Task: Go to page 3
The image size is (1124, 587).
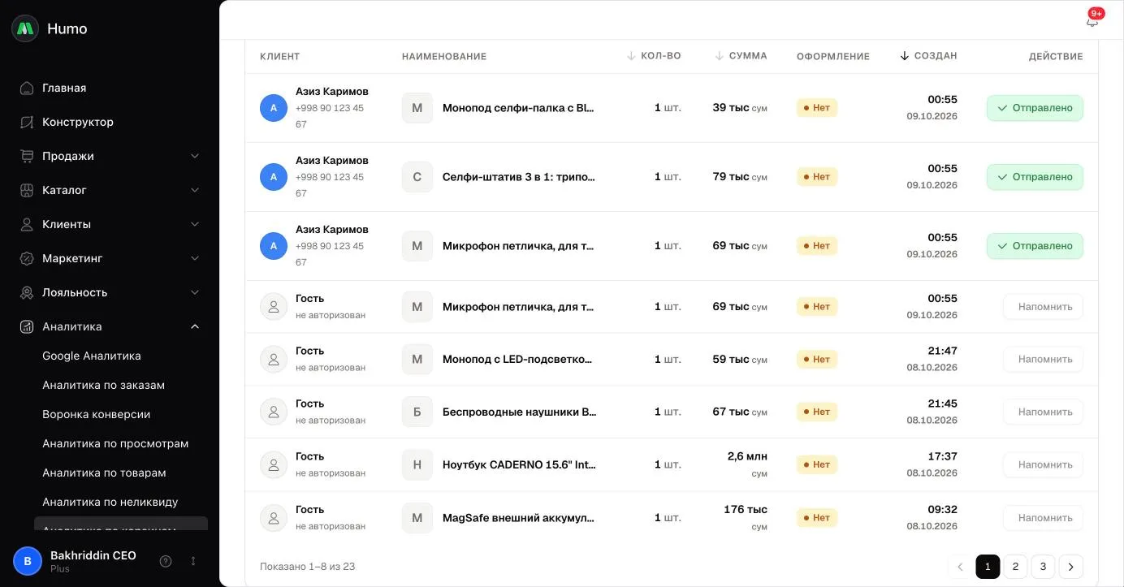Action: pos(1043,567)
